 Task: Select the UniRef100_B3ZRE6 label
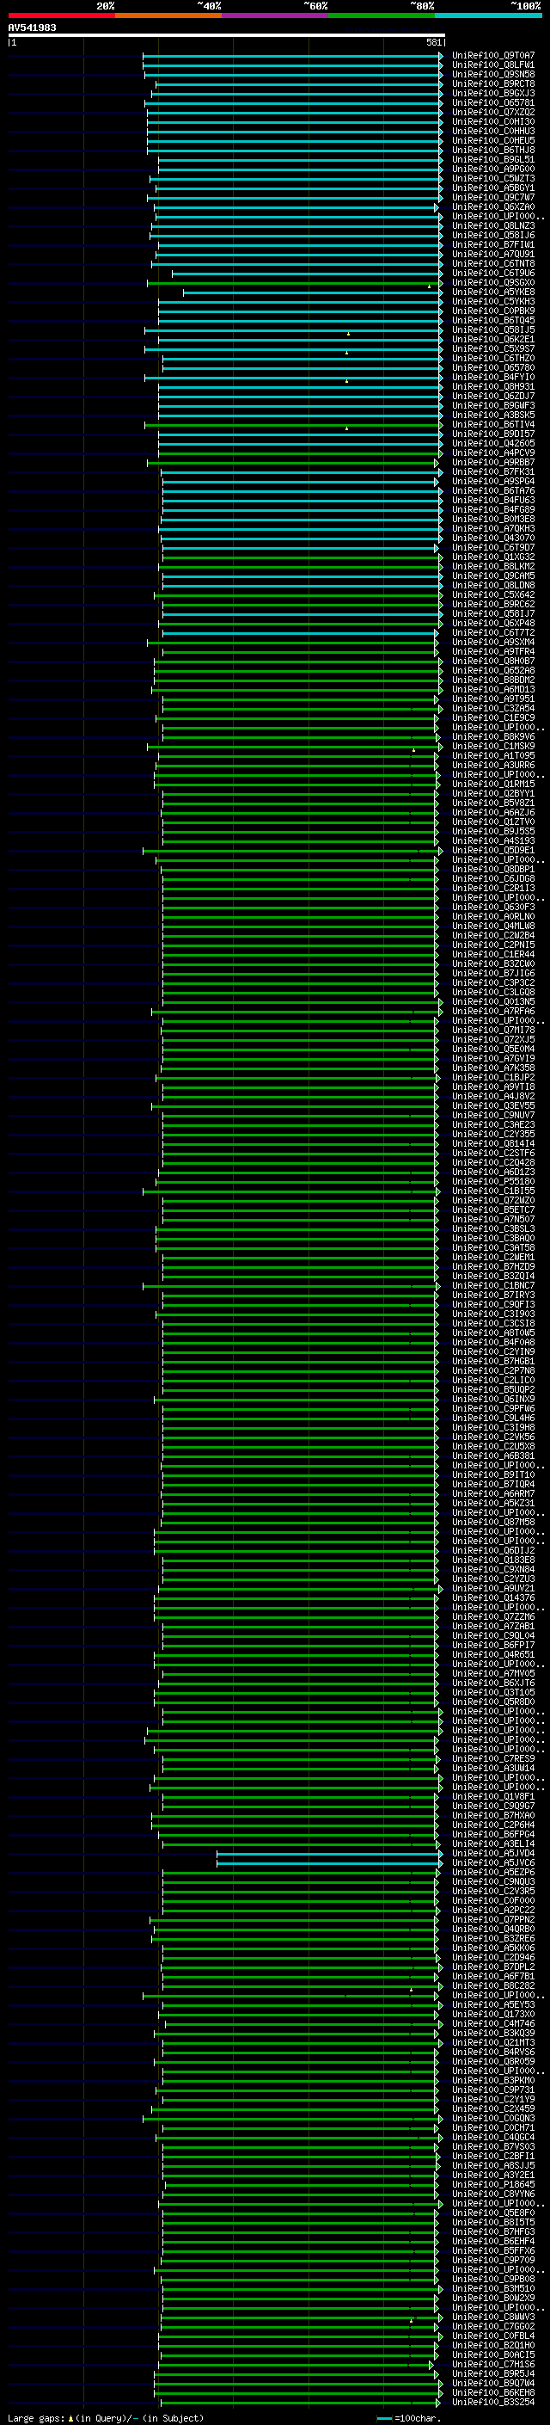click(492, 1938)
